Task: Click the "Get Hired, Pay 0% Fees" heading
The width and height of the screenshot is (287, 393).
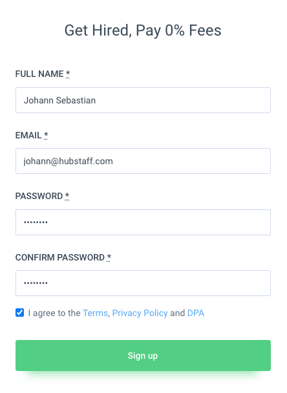Action: click(143, 30)
